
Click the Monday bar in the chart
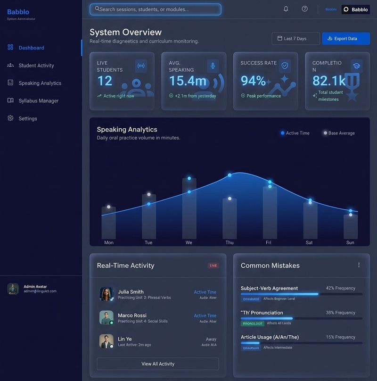coord(108,223)
